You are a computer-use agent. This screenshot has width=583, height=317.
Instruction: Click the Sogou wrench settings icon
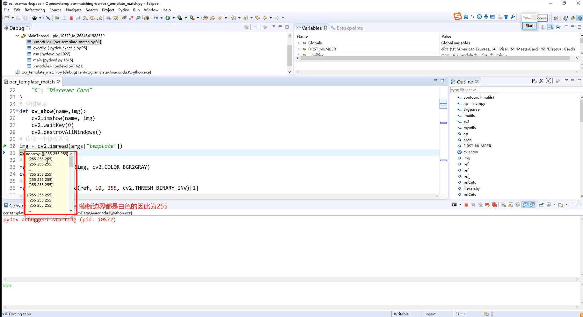513,17
